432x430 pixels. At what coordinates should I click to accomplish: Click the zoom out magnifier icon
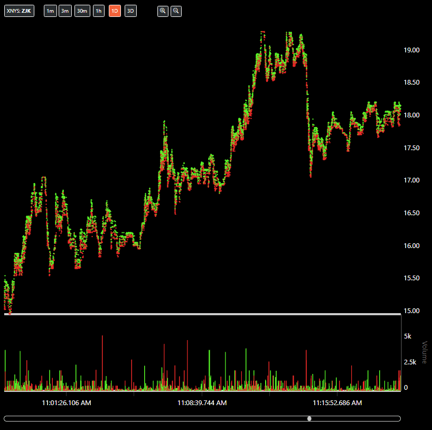[x=176, y=11]
